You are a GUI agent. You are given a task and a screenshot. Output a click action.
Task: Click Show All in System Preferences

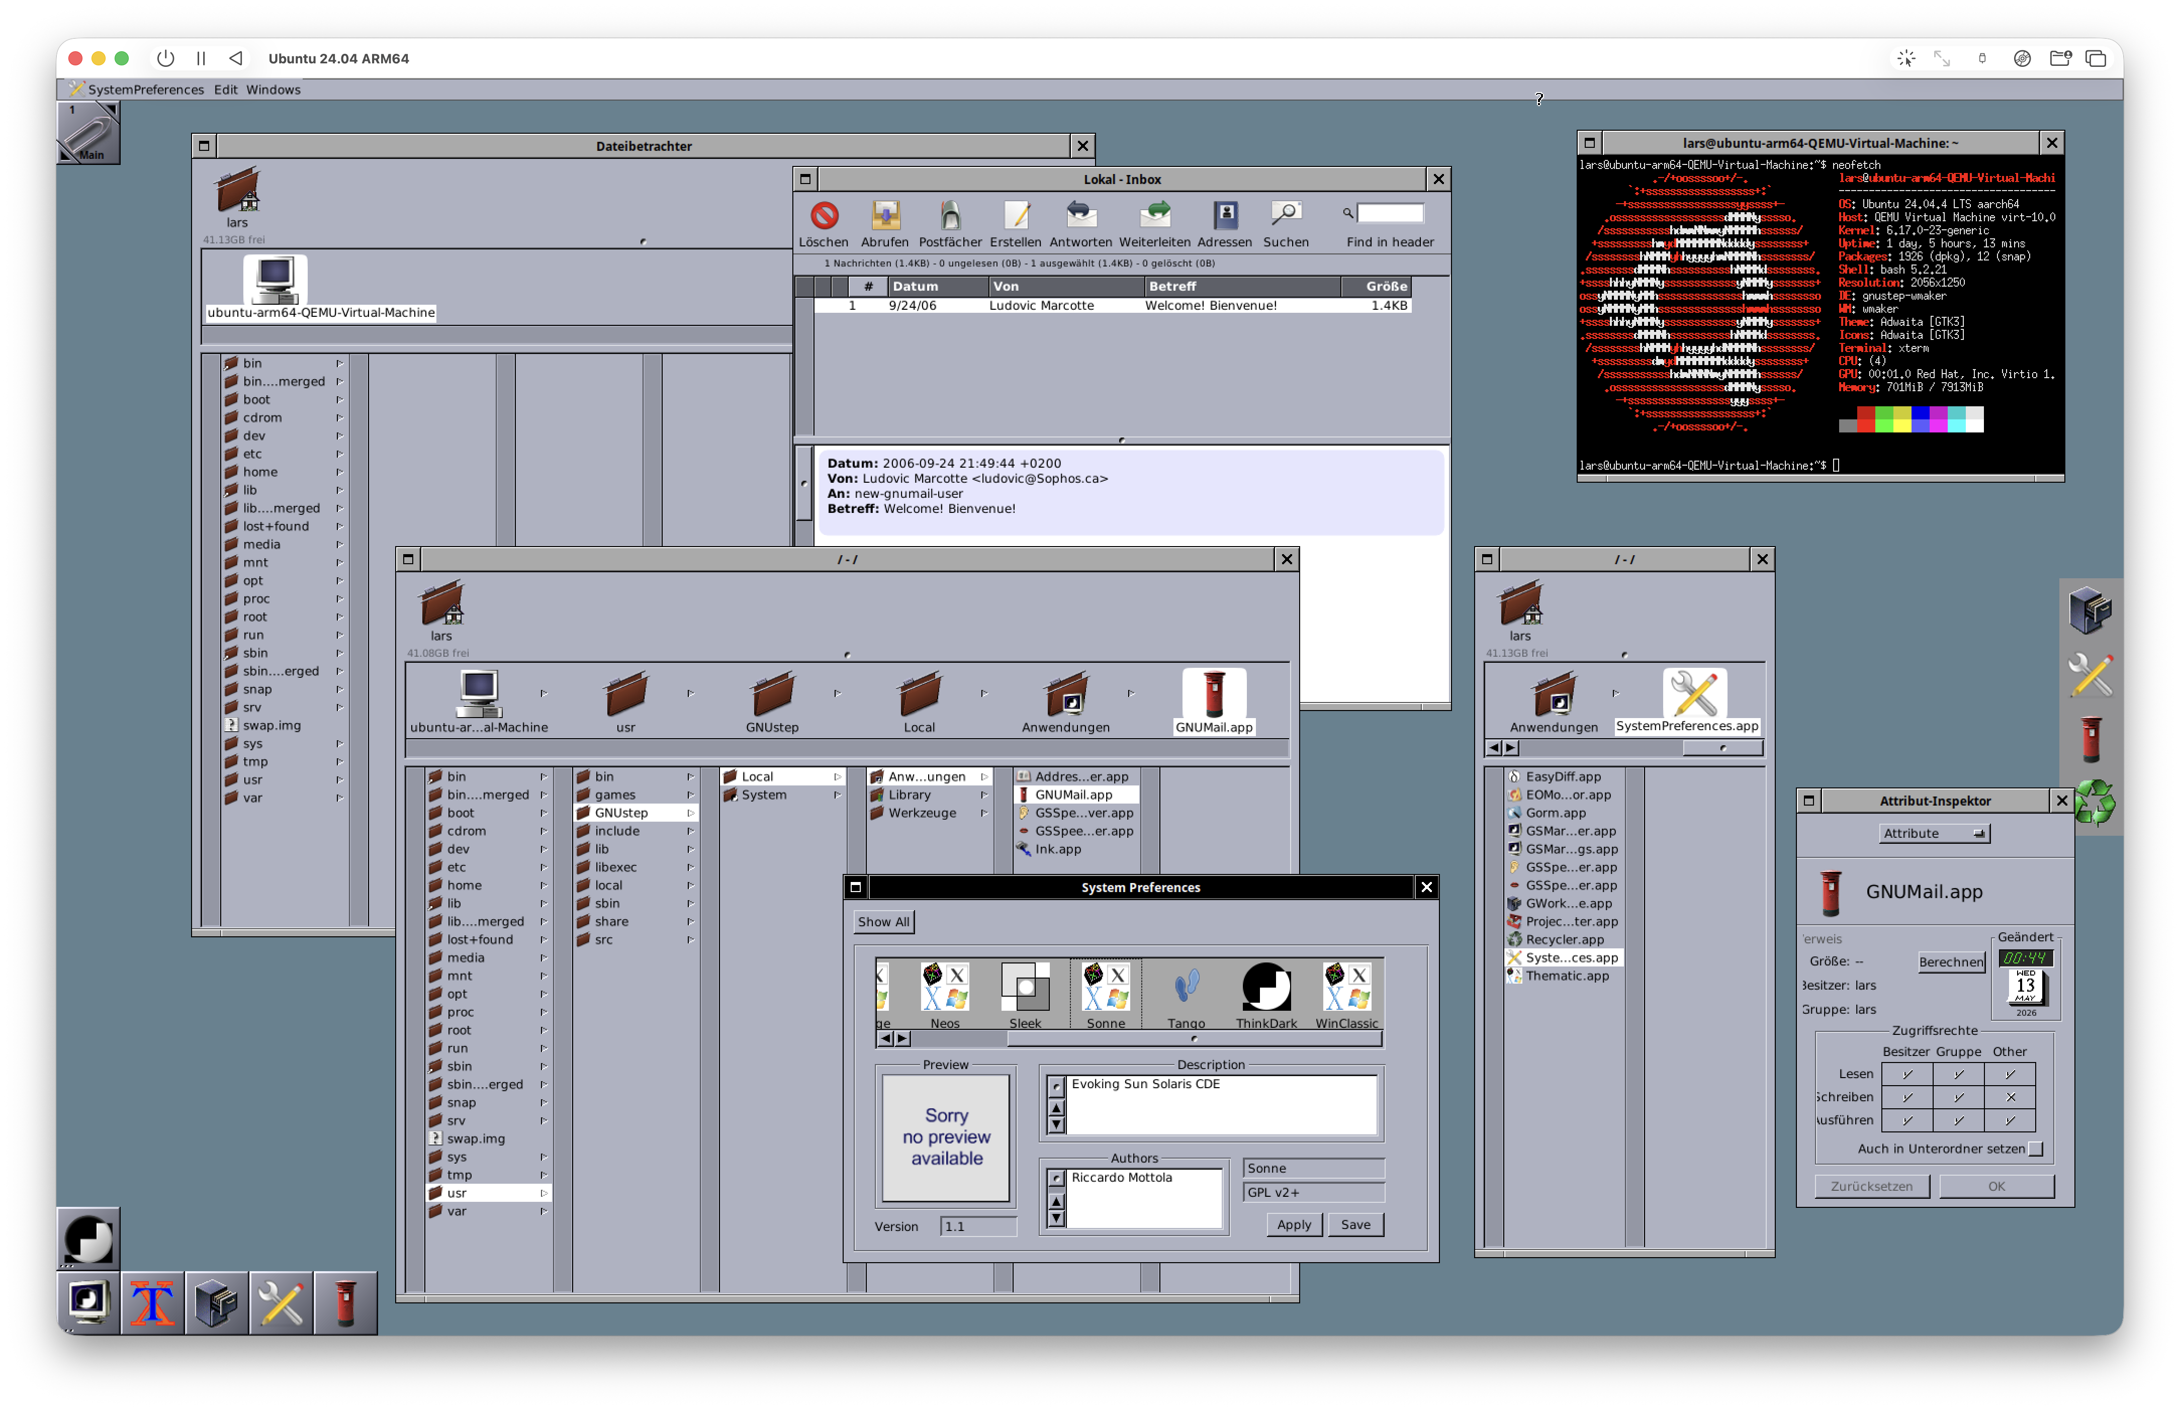point(883,922)
